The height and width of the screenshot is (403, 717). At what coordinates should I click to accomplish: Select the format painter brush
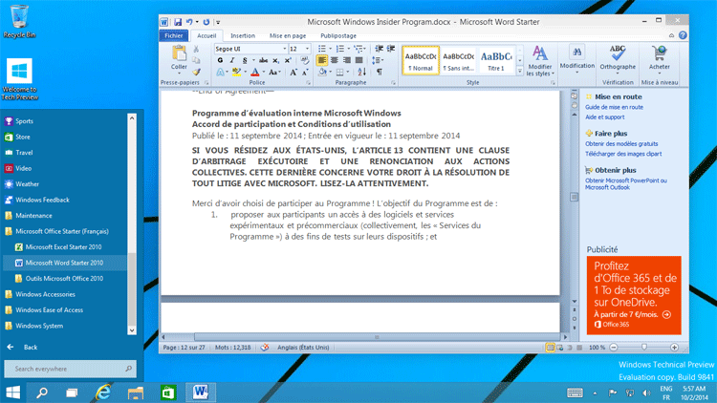(x=196, y=72)
